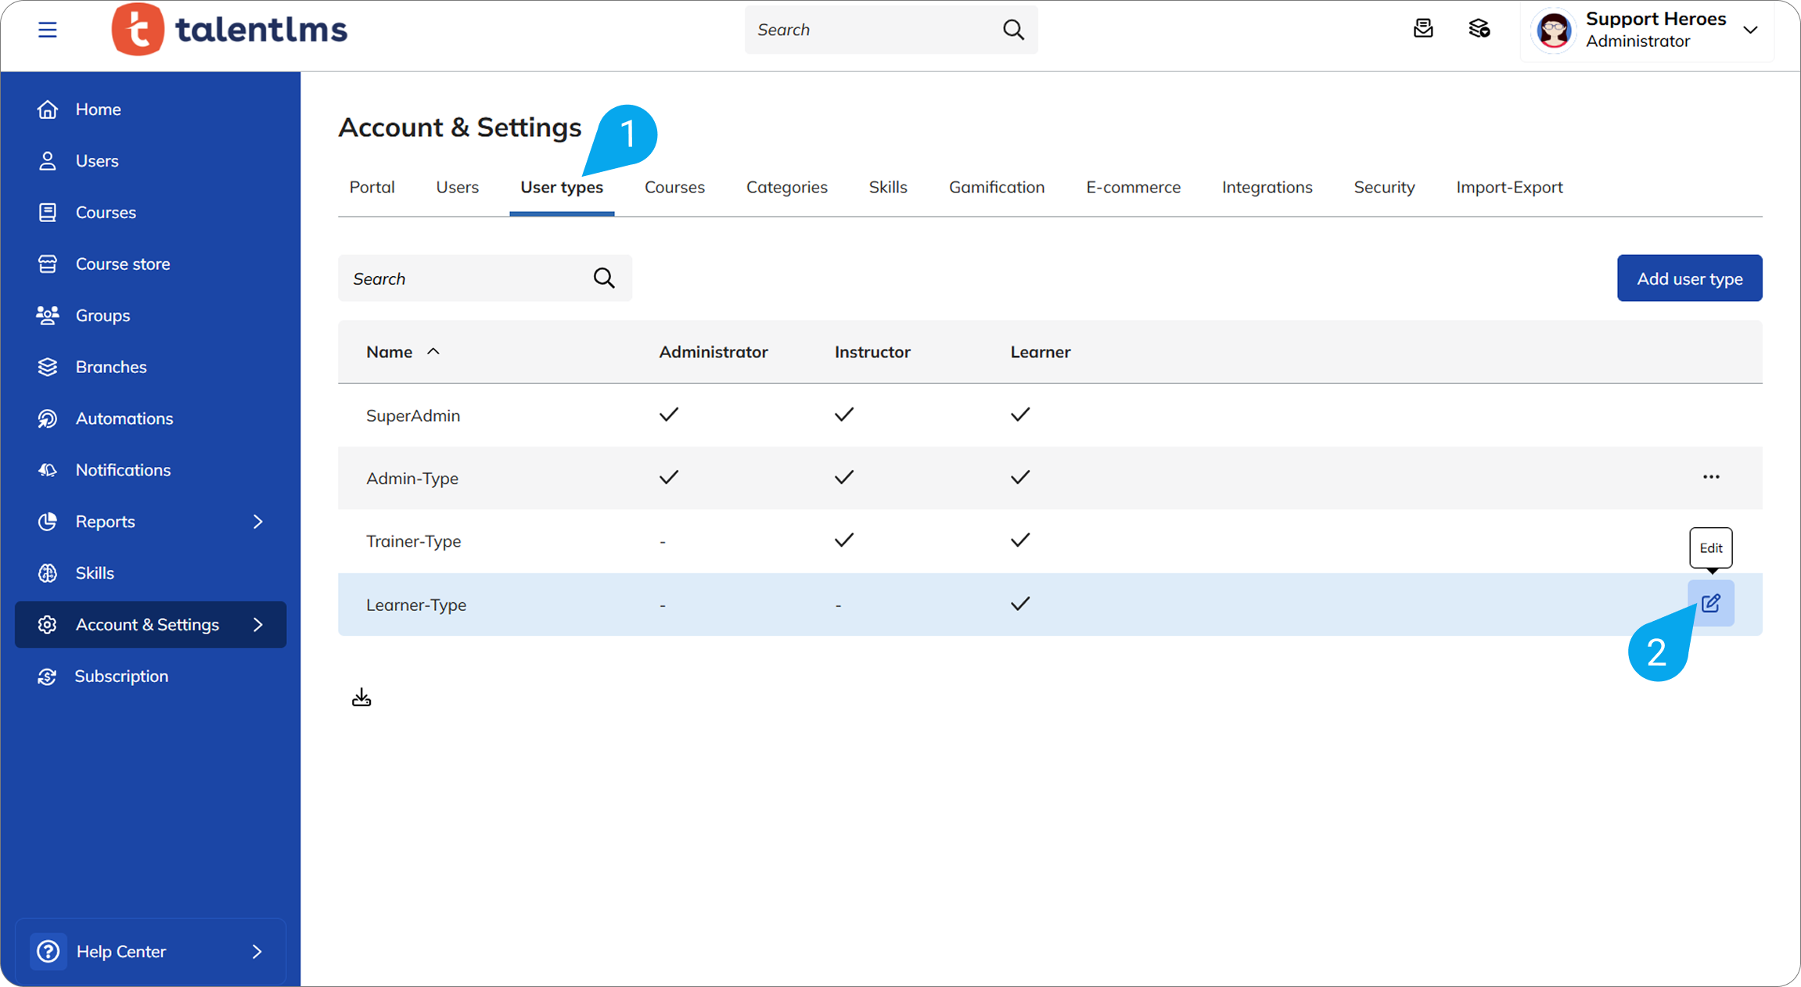The width and height of the screenshot is (1801, 987).
Task: Open Branches from the sidebar
Action: coord(110,367)
